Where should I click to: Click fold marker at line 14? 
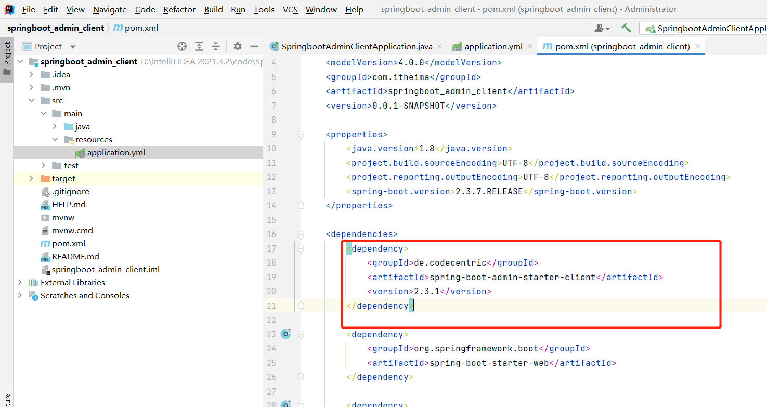pos(301,206)
